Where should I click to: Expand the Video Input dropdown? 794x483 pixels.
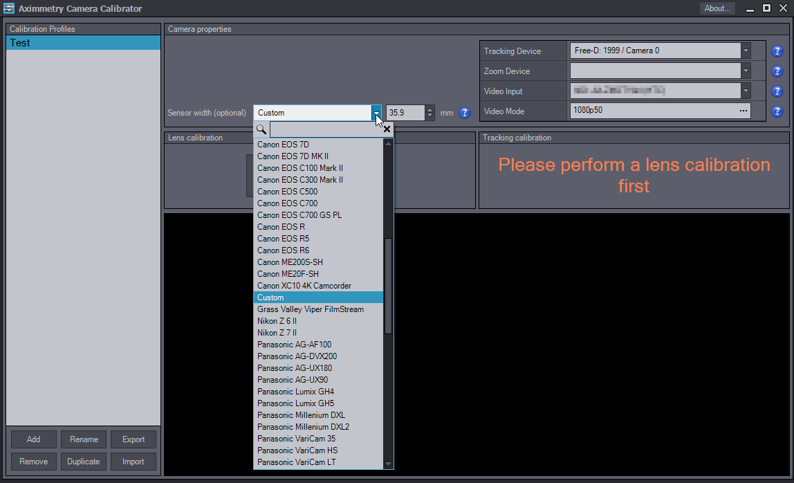tap(746, 91)
